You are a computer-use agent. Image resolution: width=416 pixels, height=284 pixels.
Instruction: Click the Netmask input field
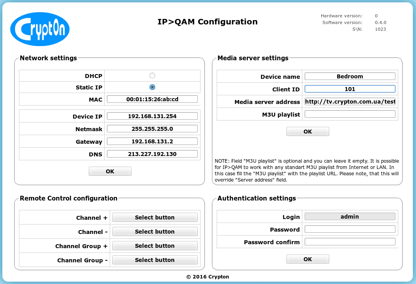click(152, 129)
